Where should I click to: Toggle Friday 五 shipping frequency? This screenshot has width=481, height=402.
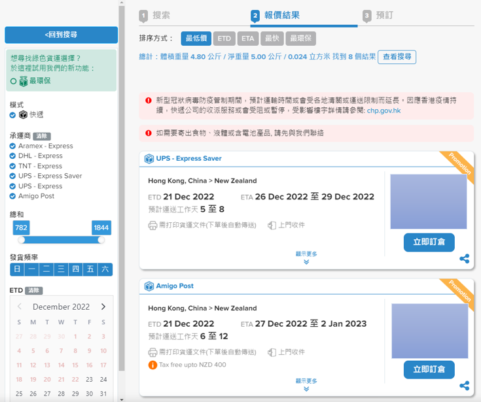90,269
